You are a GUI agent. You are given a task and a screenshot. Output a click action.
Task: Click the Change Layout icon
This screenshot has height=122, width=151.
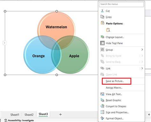tap(102, 37)
